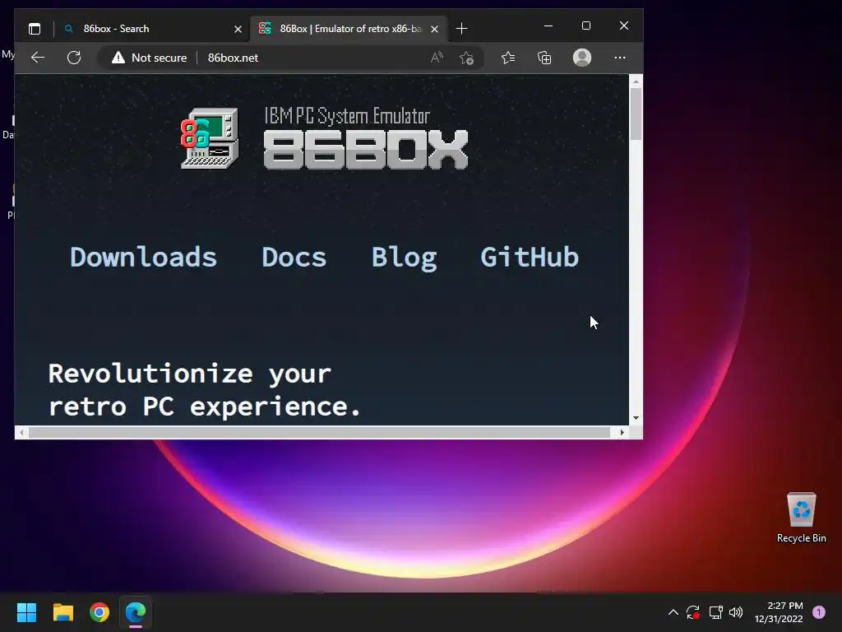Open the Downloads page
The width and height of the screenshot is (842, 632).
tap(143, 257)
